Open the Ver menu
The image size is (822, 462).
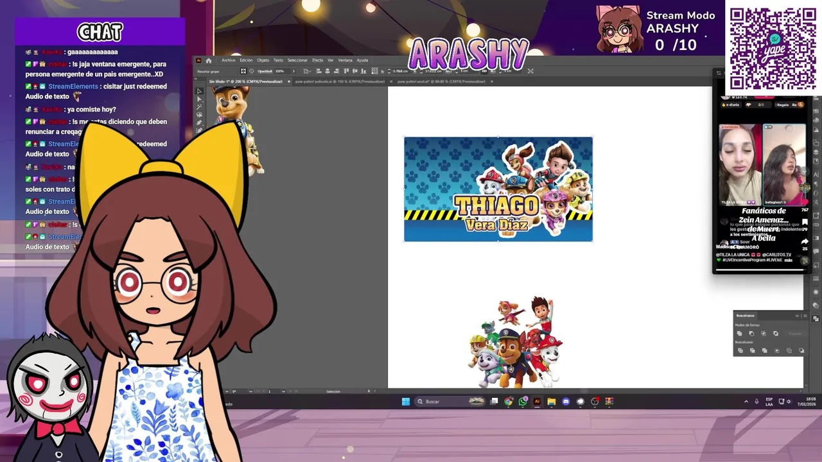click(x=330, y=60)
